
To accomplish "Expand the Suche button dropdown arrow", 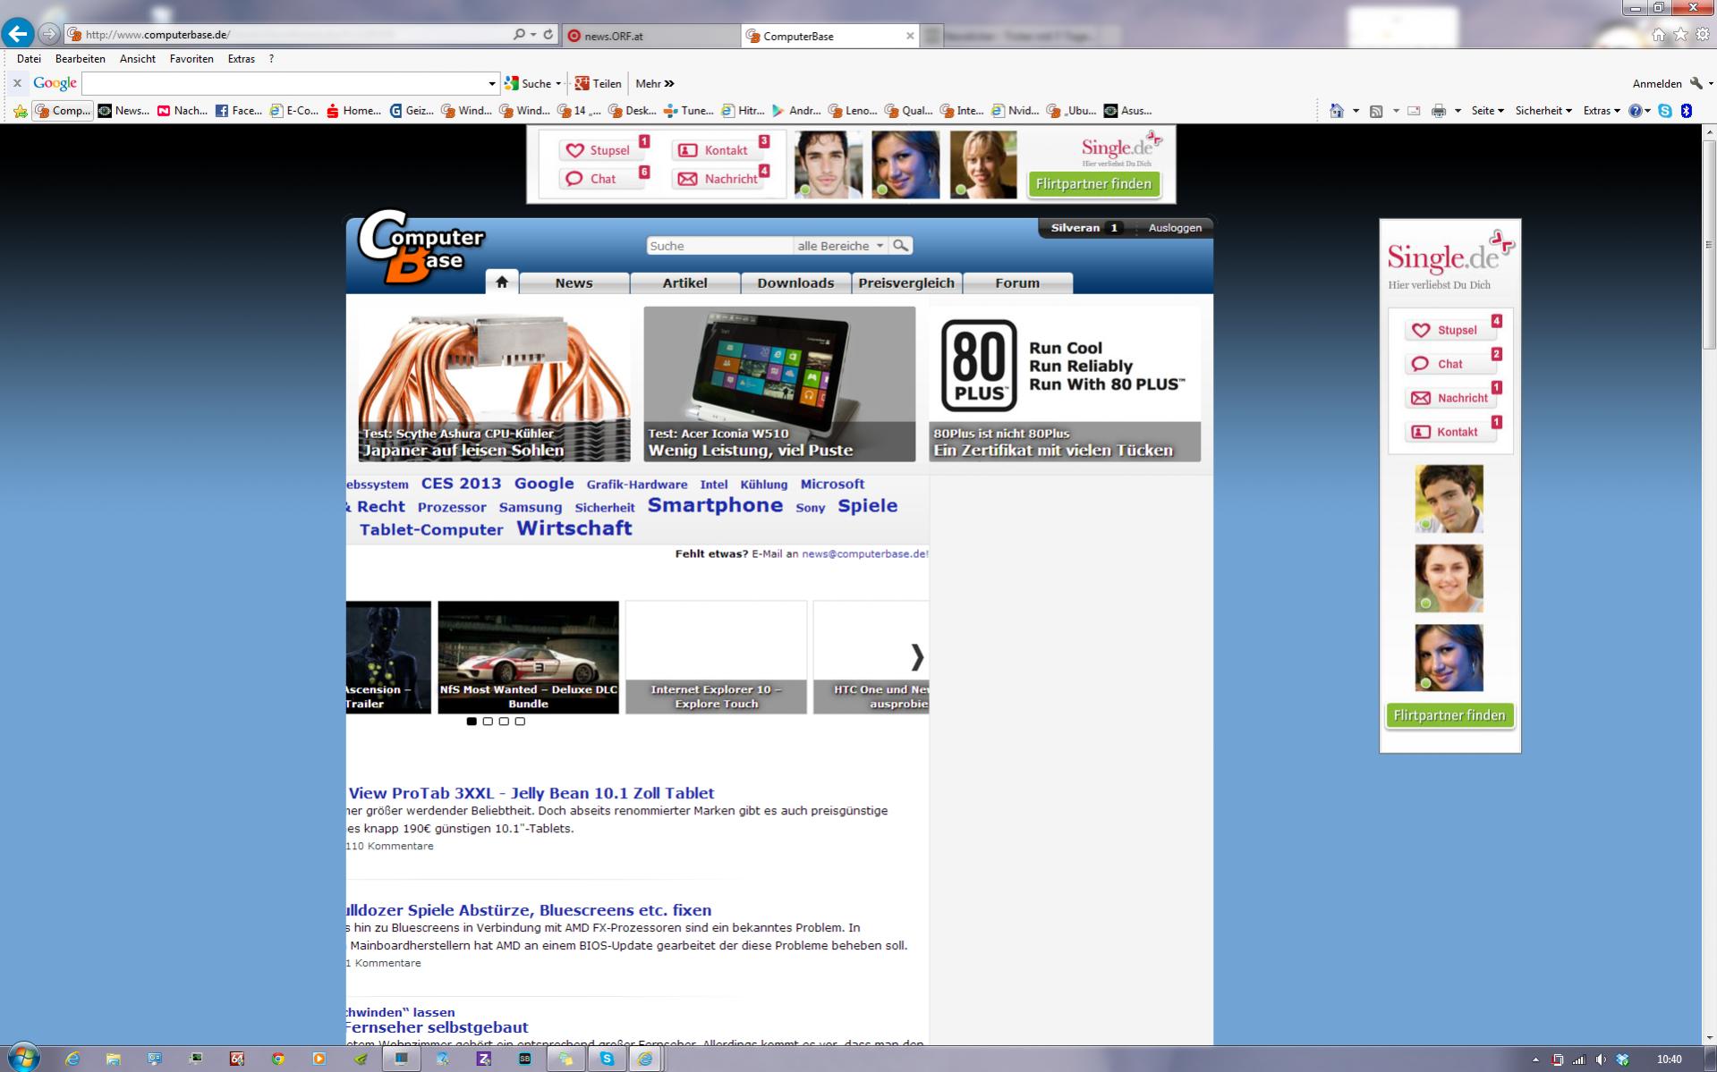I will 558,83.
